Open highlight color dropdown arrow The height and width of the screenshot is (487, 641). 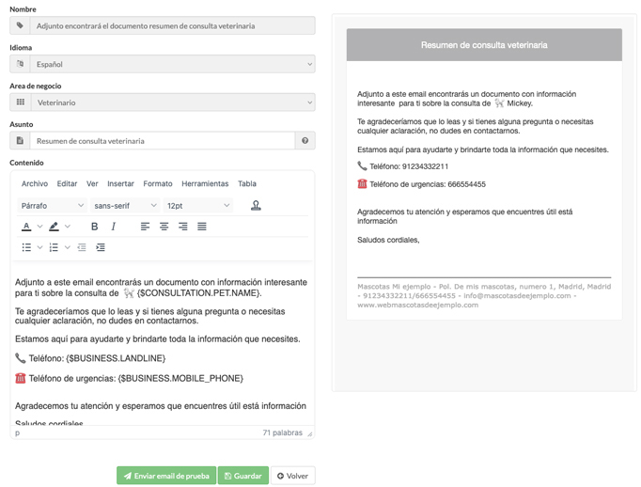(x=68, y=227)
